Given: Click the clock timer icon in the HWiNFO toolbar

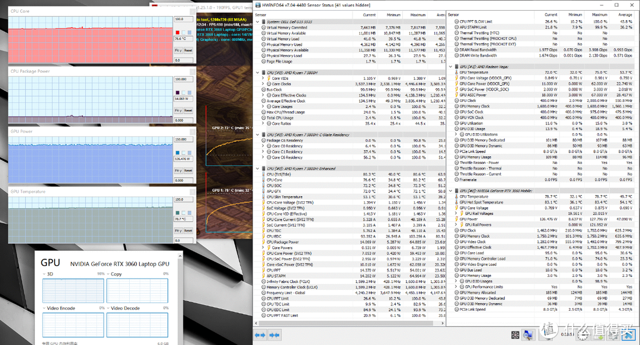Looking at the screenshot, I should click(x=584, y=335).
